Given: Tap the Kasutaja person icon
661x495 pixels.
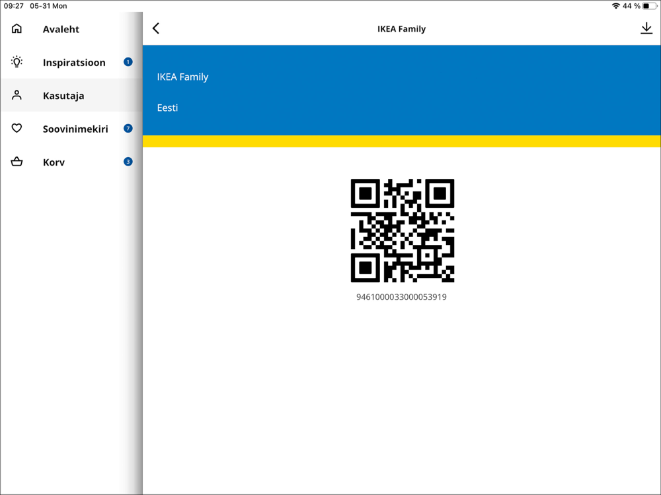Looking at the screenshot, I should pos(17,95).
